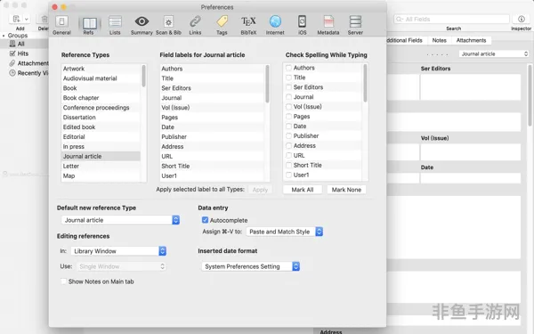This screenshot has height=334, width=534.
Task: Open the Server preferences pane
Action: pyautogui.click(x=355, y=25)
